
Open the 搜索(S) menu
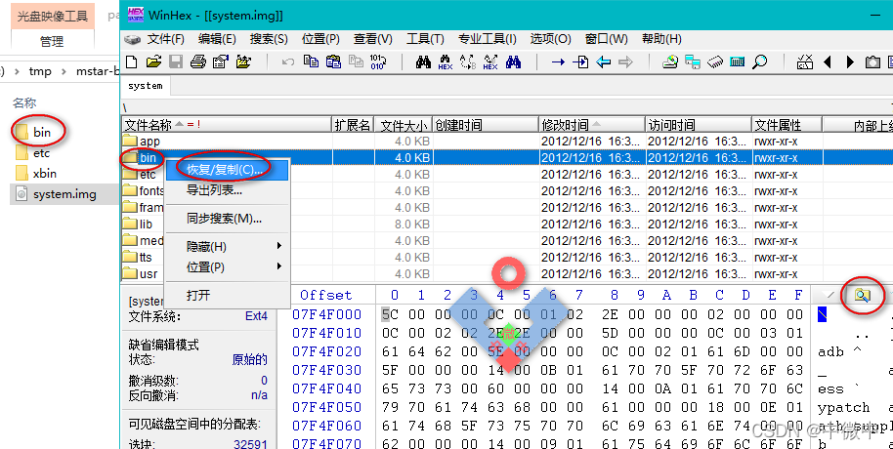click(269, 39)
